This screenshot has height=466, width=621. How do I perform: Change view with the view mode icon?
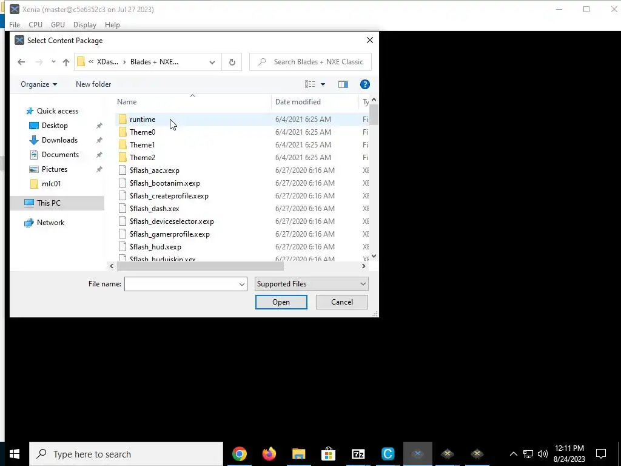(x=310, y=84)
